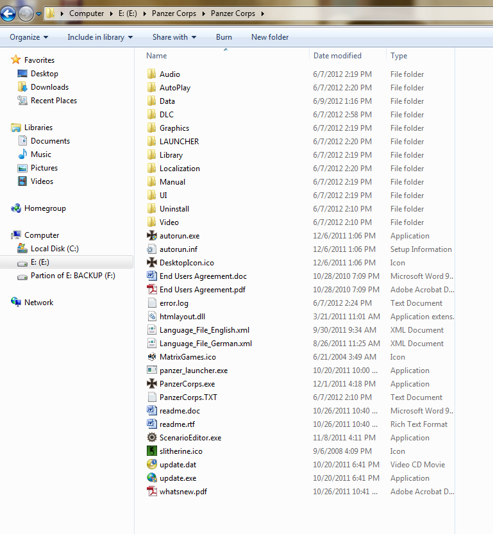The width and height of the screenshot is (493, 534).
Task: Click End Users Agreement.pdf Acrobat icon
Action: (x=152, y=290)
